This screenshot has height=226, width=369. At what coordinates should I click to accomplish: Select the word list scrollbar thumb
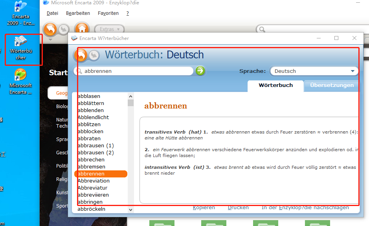(x=130, y=103)
